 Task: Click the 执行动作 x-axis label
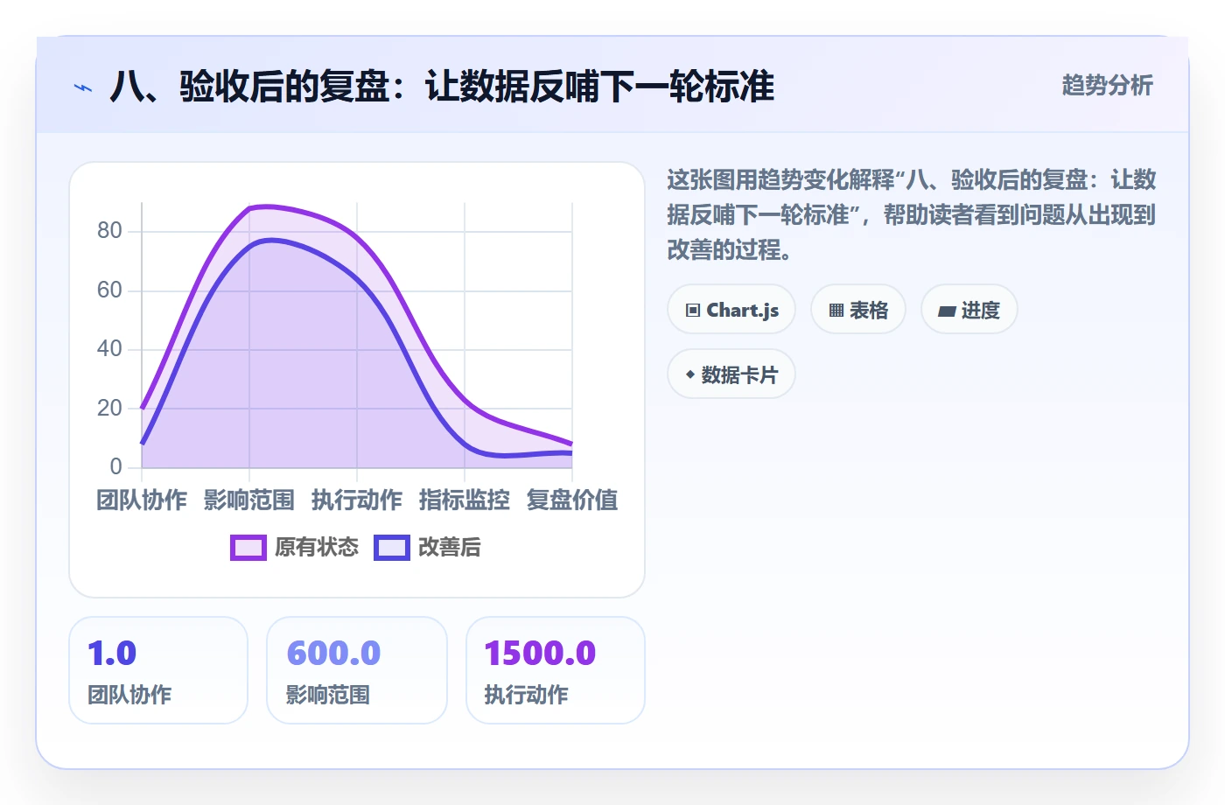357,500
